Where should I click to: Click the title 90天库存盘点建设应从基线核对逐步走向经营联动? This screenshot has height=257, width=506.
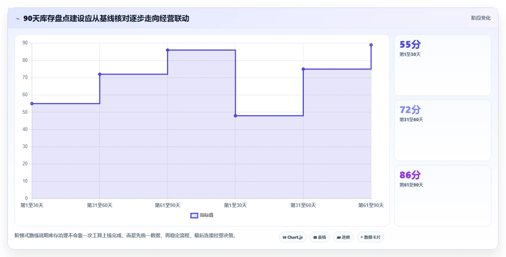[106, 18]
